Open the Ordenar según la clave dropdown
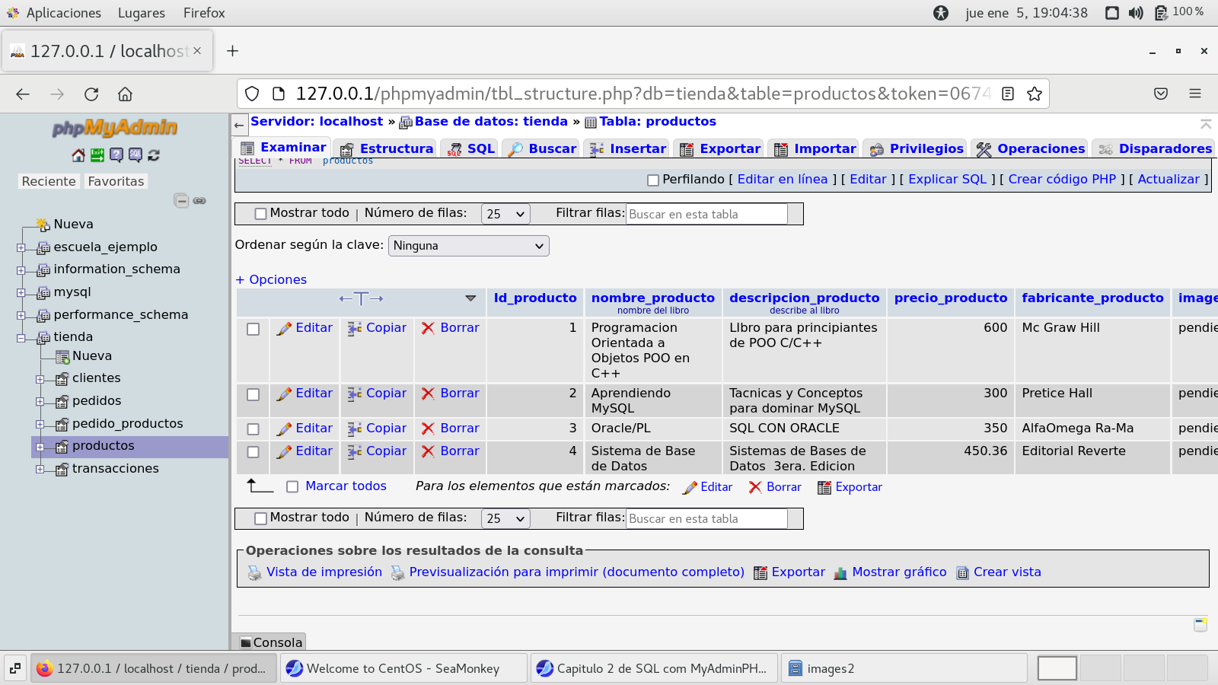This screenshot has width=1218, height=685. 468,246
